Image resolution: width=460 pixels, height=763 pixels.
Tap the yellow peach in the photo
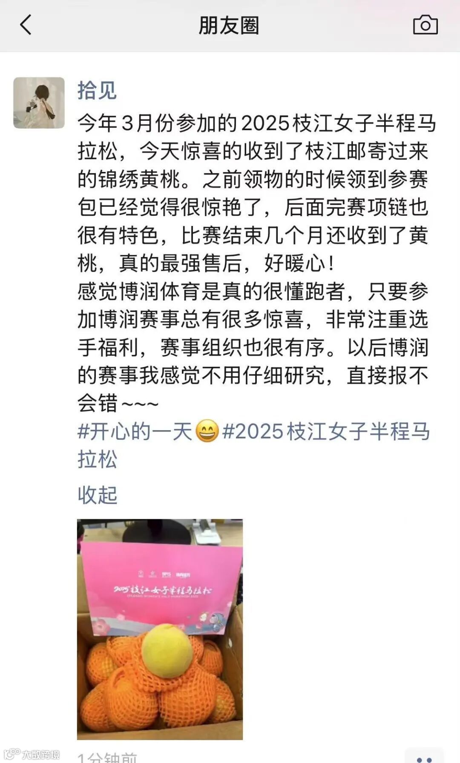(168, 651)
